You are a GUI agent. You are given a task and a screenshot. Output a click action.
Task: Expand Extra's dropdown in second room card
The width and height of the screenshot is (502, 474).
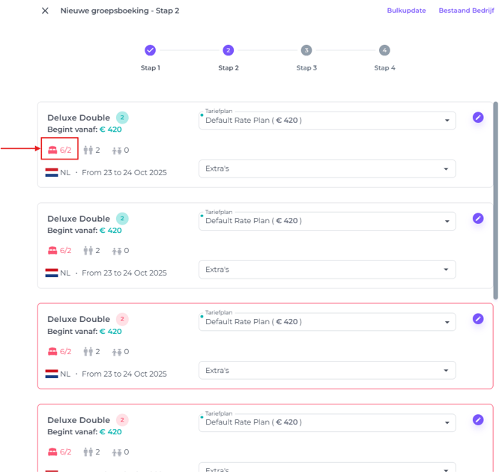(327, 270)
